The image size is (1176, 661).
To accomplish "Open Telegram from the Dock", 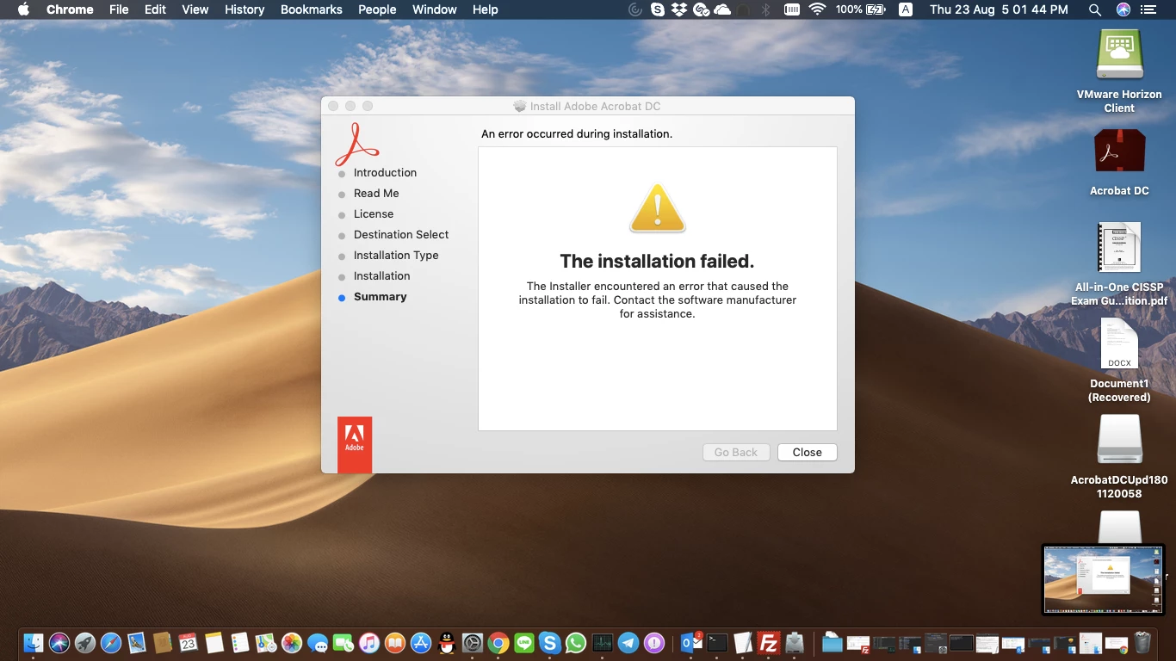I will pos(628,642).
